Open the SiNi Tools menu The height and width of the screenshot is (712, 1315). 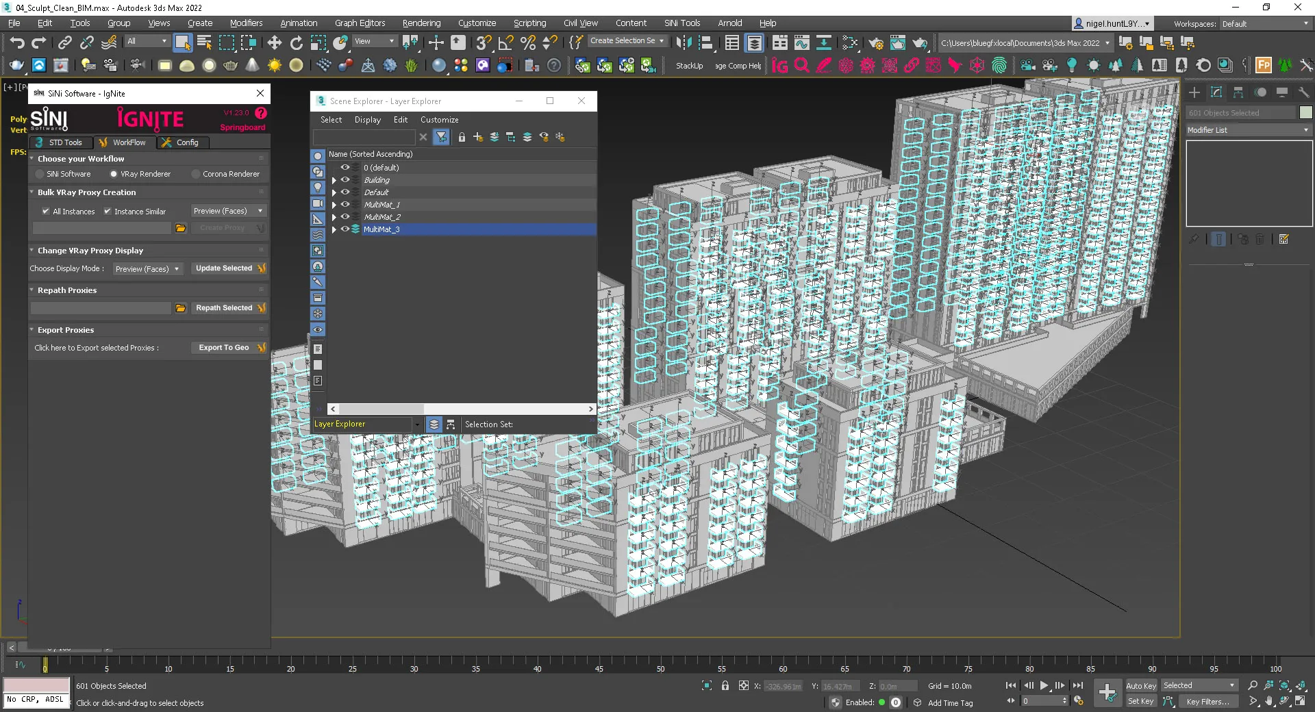682,23
